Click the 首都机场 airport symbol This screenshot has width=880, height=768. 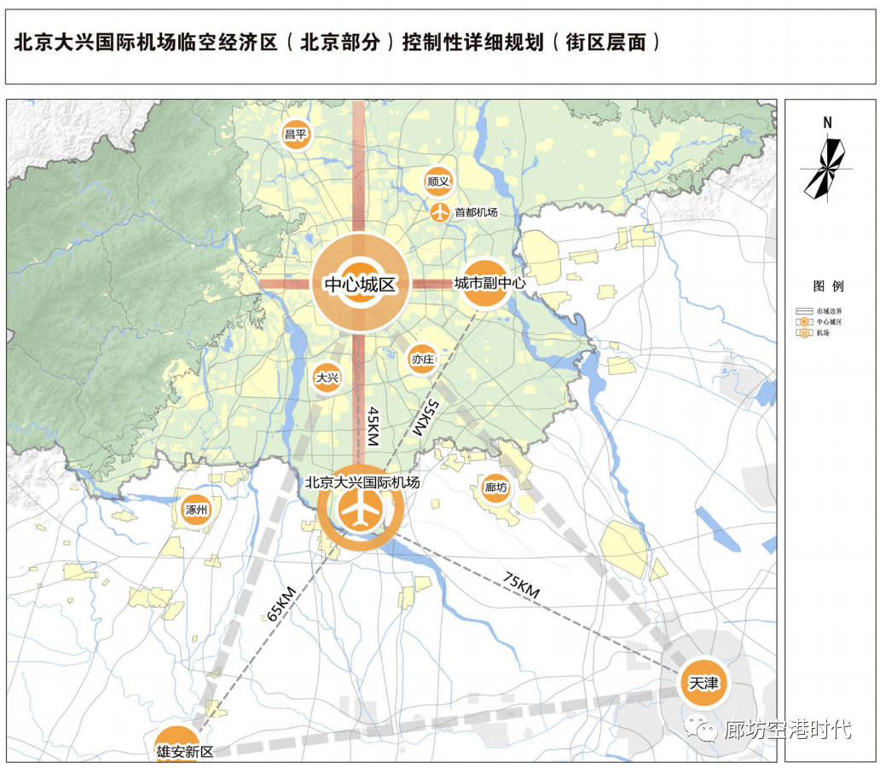pos(440,211)
